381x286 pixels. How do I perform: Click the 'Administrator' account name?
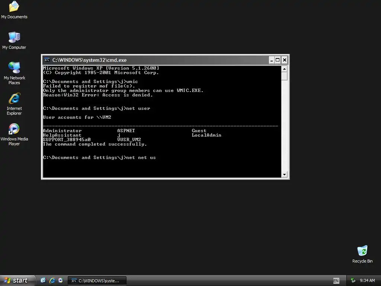(x=62, y=131)
